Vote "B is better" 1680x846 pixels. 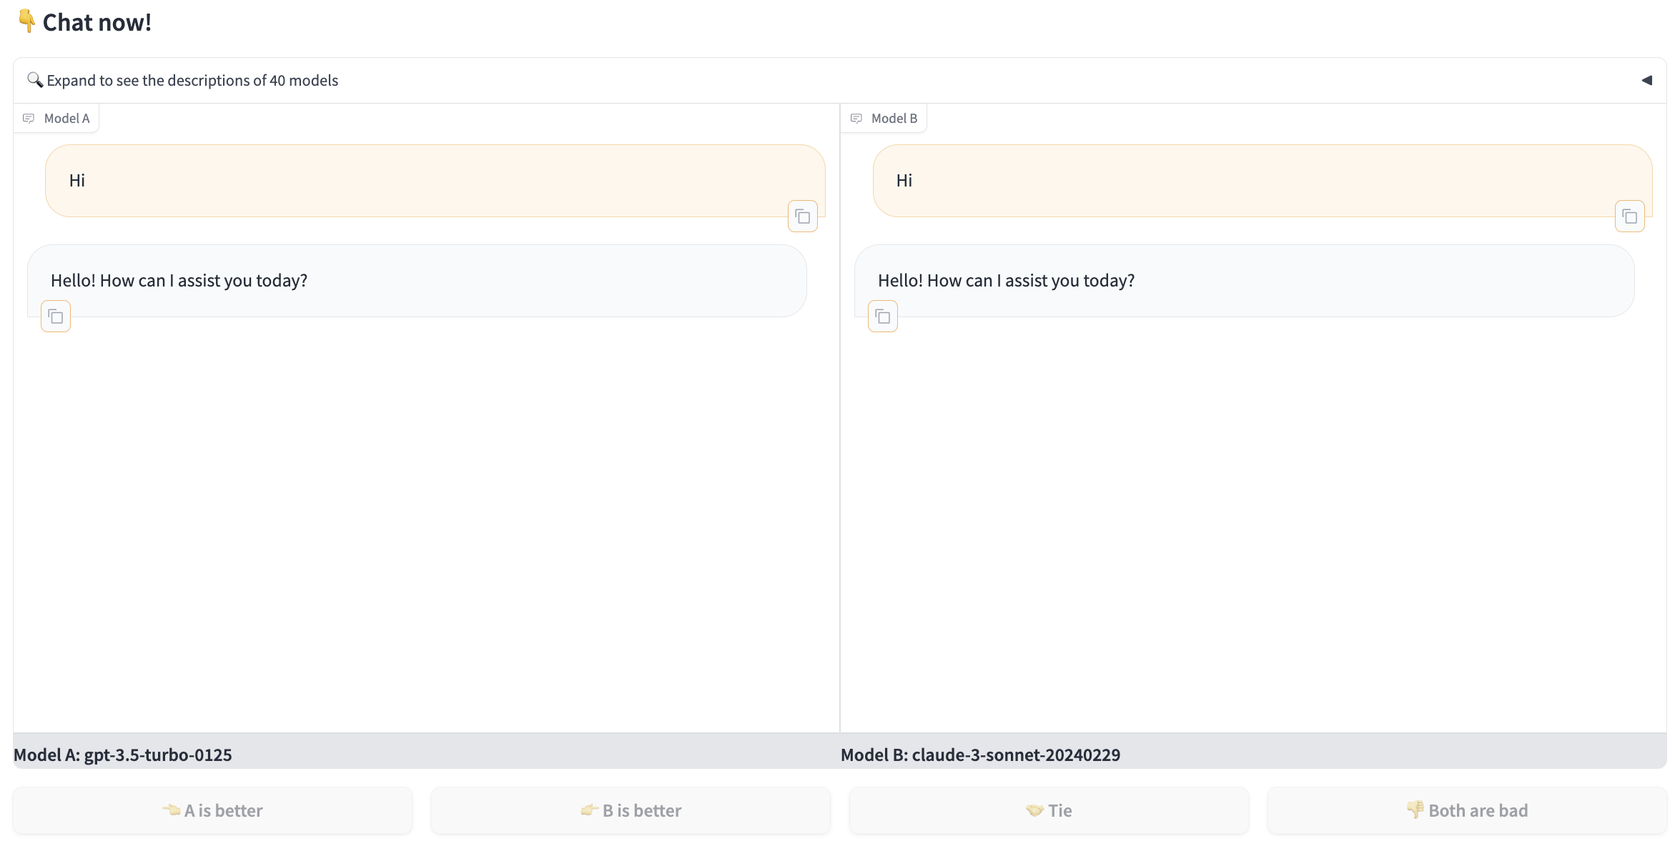pyautogui.click(x=631, y=810)
